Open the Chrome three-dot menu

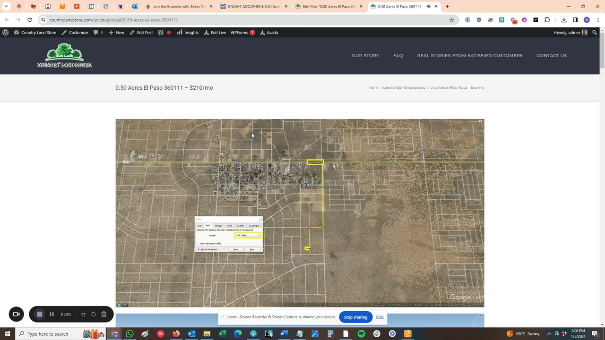598,20
